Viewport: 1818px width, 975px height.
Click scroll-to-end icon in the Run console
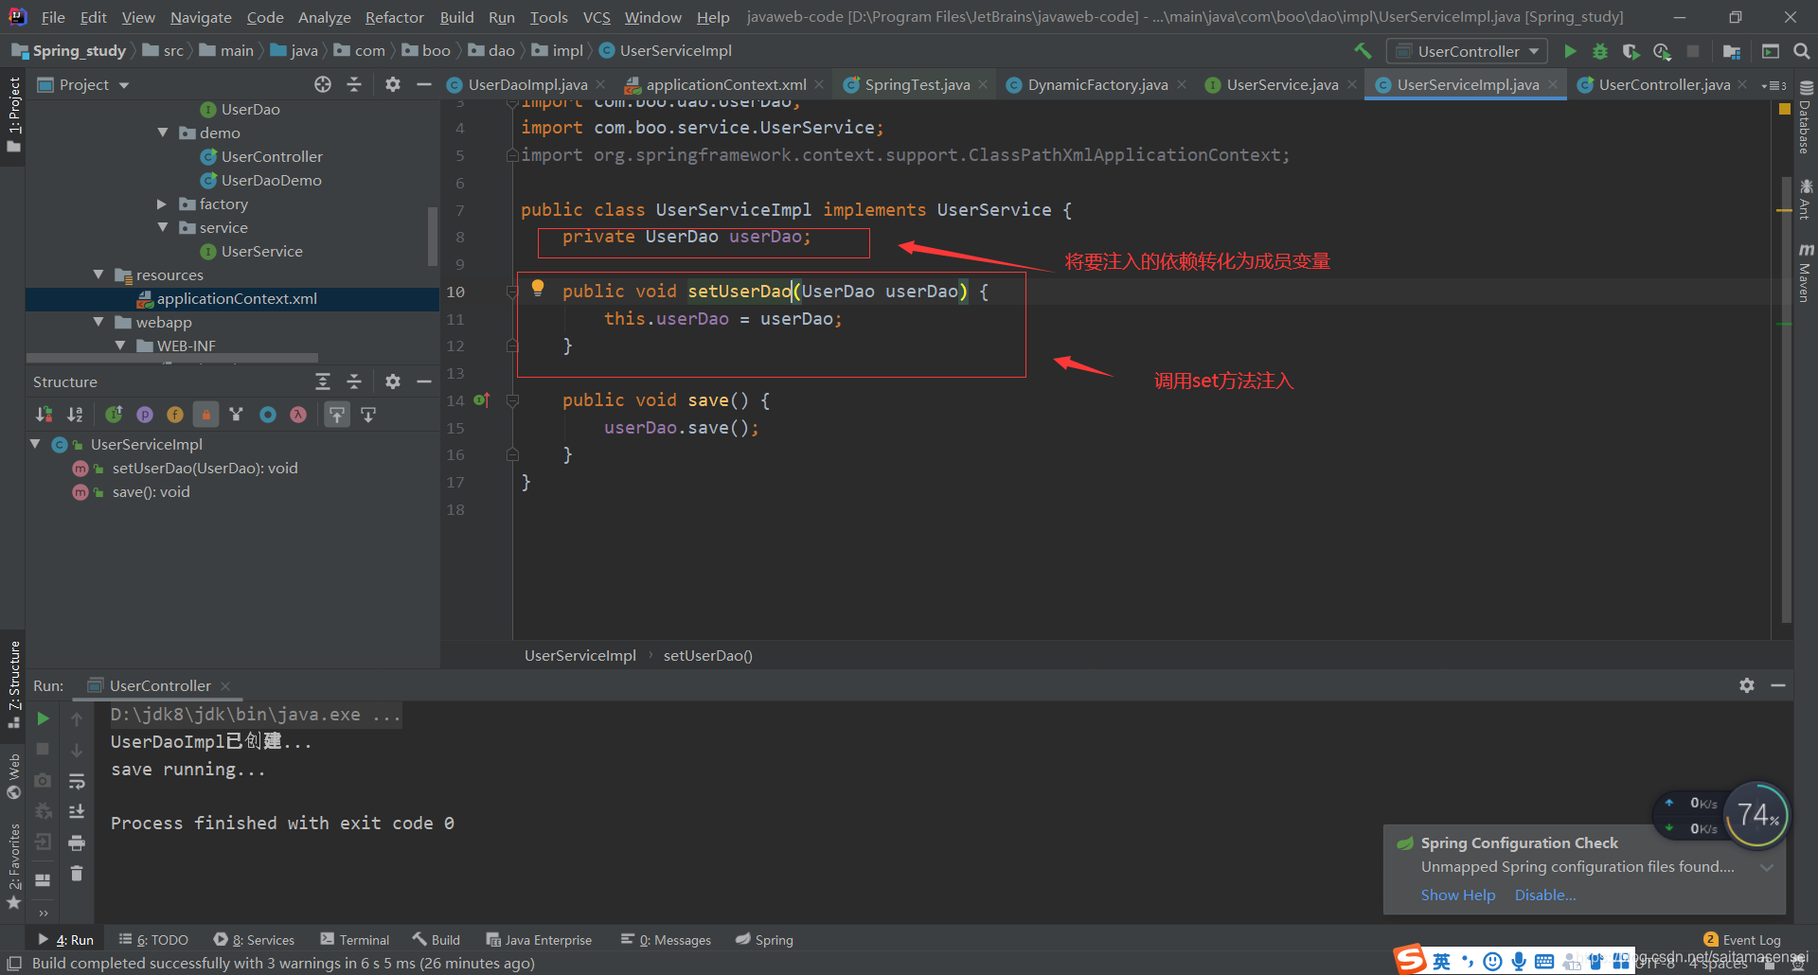77,811
